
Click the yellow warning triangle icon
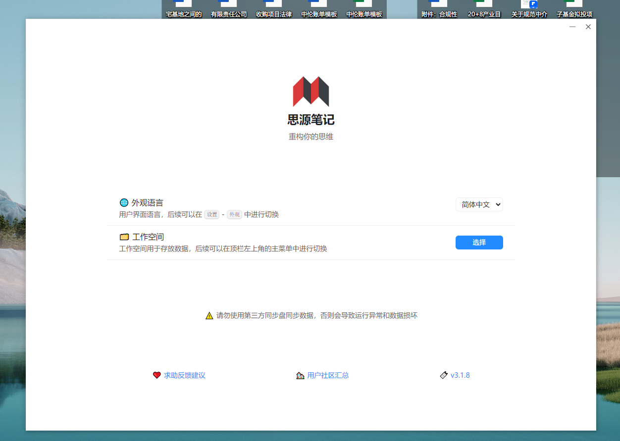click(209, 316)
